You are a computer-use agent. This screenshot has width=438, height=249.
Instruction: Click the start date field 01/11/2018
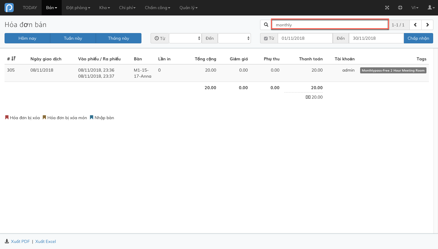pyautogui.click(x=305, y=38)
